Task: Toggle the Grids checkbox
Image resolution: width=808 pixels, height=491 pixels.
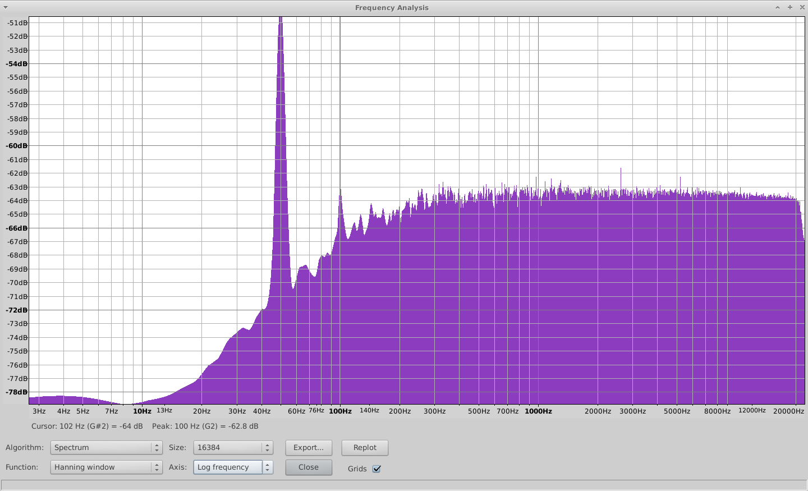Action: click(x=377, y=469)
